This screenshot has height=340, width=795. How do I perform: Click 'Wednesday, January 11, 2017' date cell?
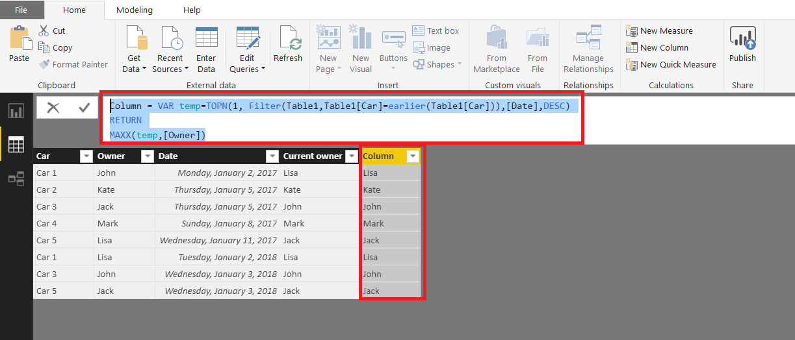tap(217, 240)
